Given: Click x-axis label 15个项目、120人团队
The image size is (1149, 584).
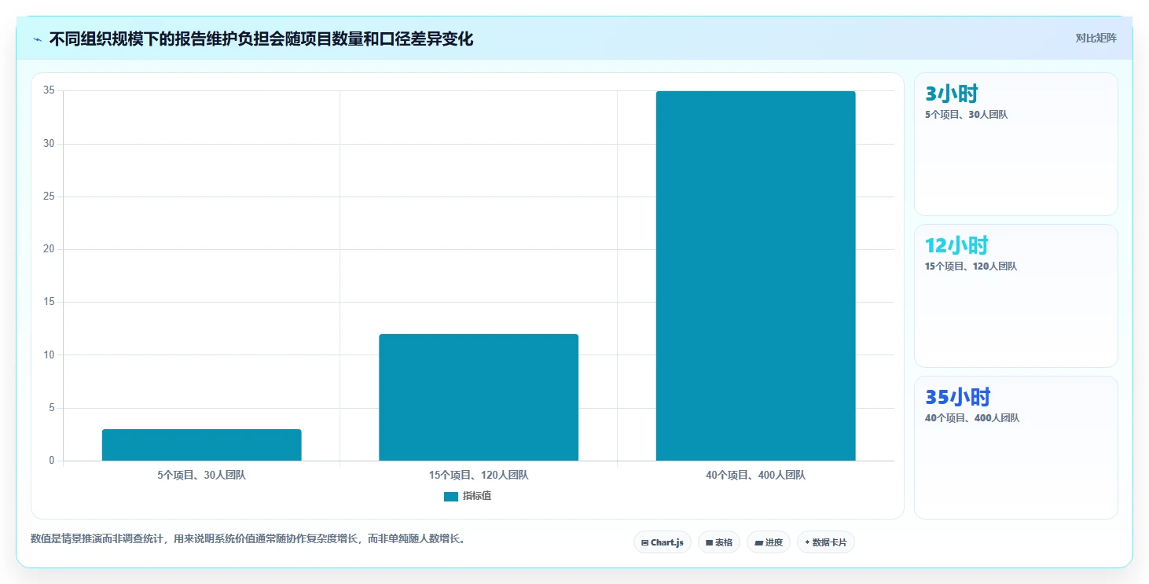Looking at the screenshot, I should click(x=479, y=476).
